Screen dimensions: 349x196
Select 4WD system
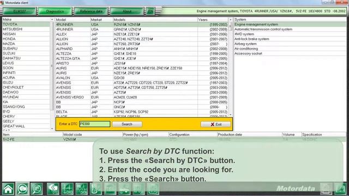click(290, 34)
